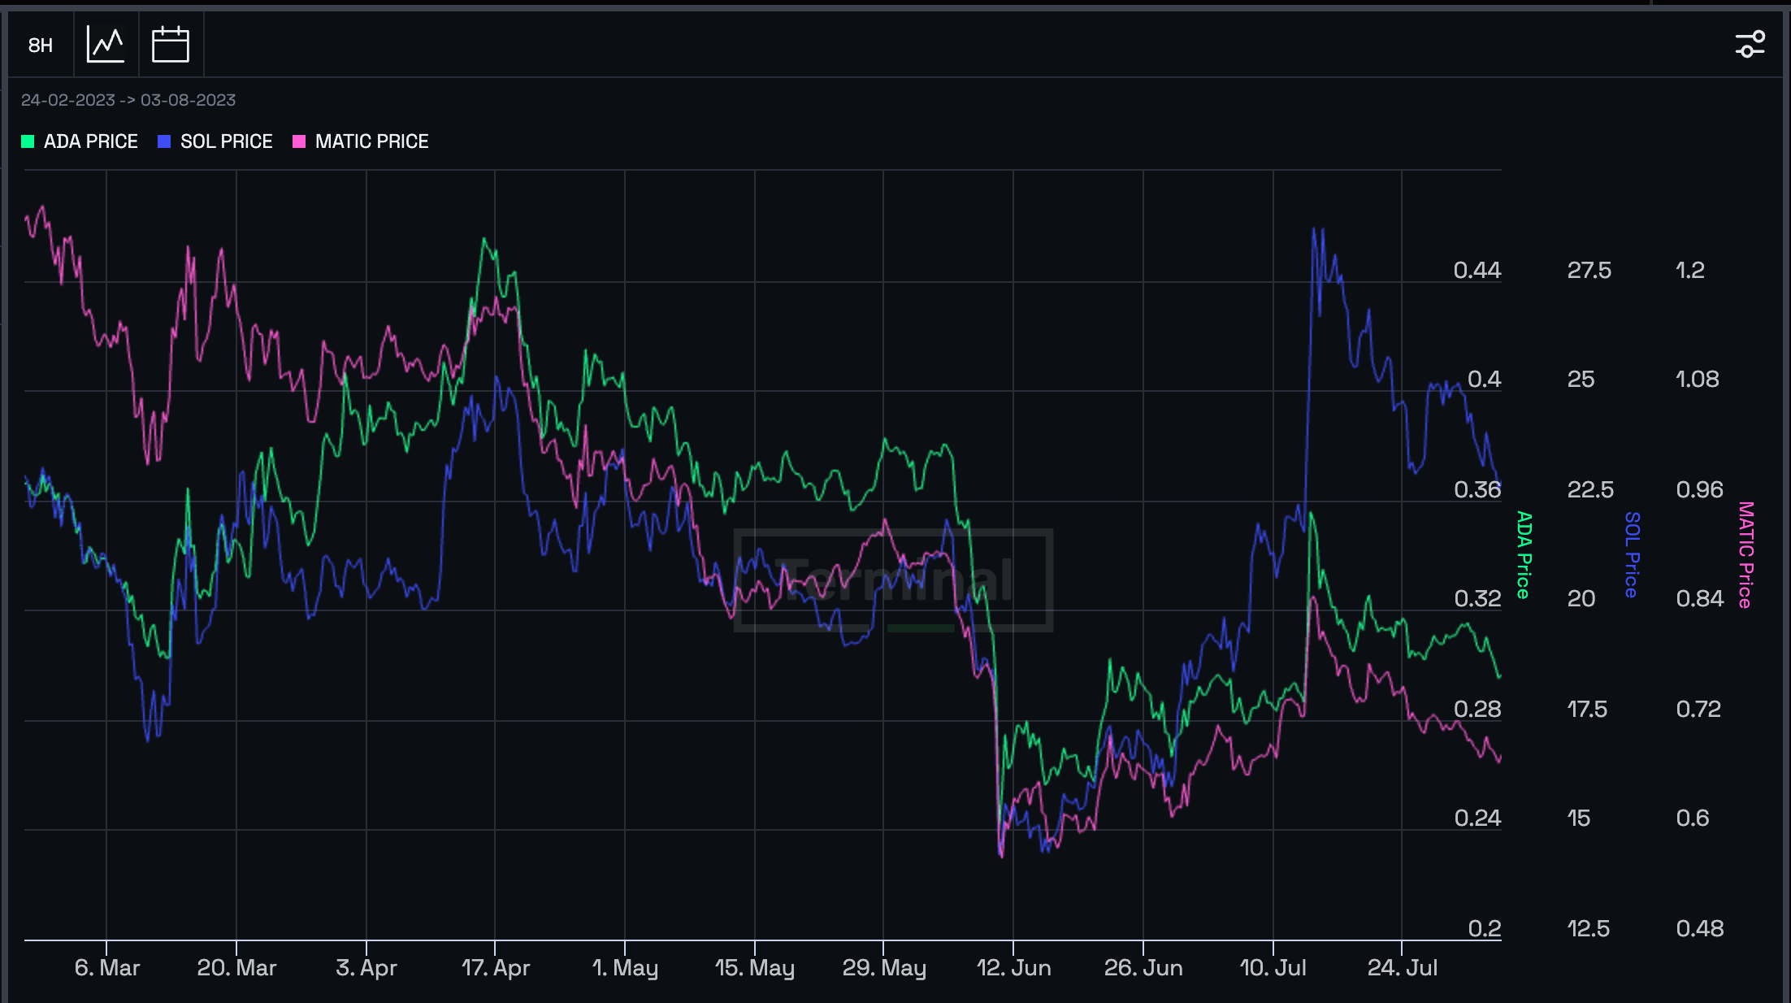1791x1003 pixels.
Task: Click MATIC axis value 0.84
Action: (1700, 599)
